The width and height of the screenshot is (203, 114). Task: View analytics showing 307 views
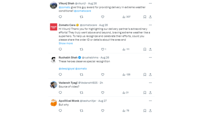click(x=126, y=17)
